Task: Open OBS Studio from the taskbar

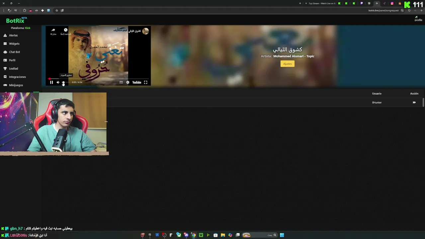Action: pos(164,235)
